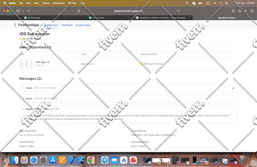Open build link 1.0.3 (4)
This screenshot has width=257, height=167.
click(40, 66)
